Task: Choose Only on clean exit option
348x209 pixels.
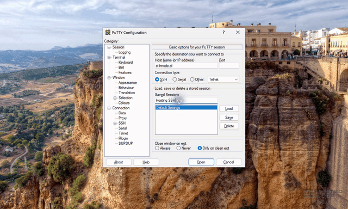Action: (x=200, y=148)
